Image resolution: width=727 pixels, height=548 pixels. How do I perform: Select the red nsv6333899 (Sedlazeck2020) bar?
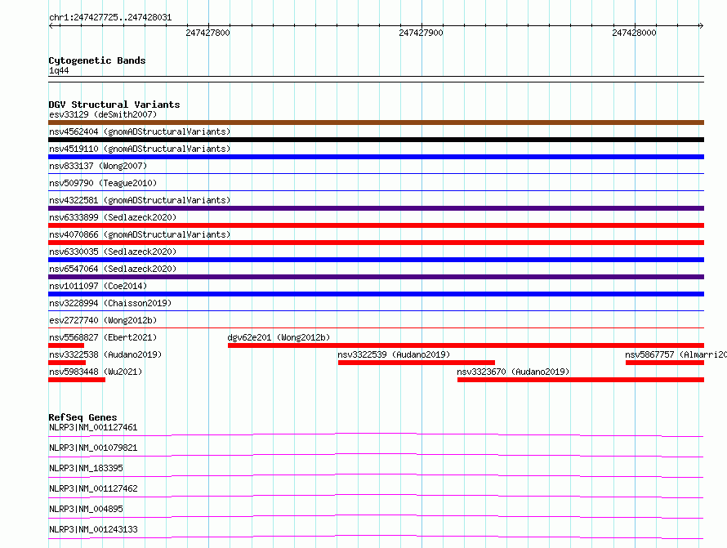coord(376,225)
